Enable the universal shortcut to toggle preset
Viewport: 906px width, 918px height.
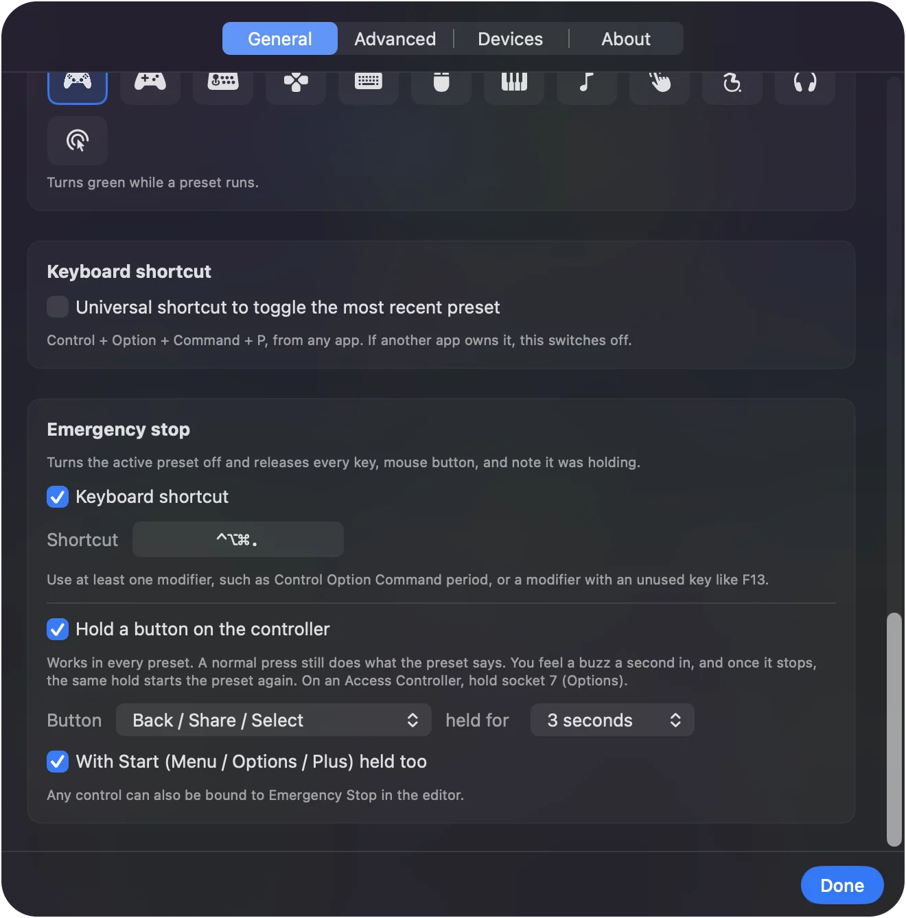[x=58, y=307]
